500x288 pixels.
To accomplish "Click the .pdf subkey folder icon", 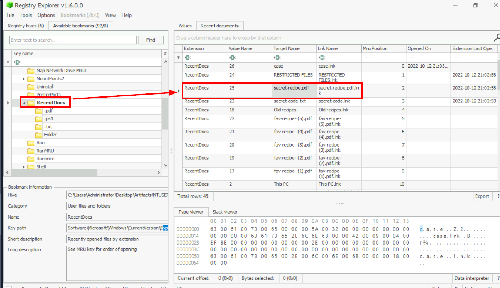I will click(x=39, y=111).
